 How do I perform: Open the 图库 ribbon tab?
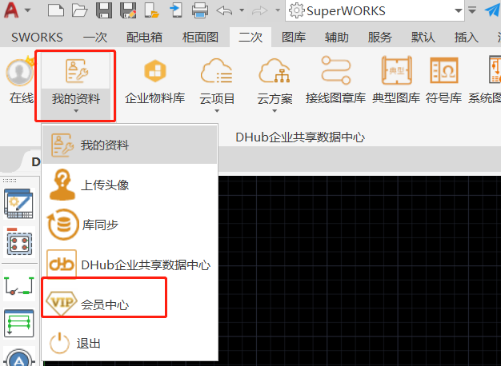point(294,38)
